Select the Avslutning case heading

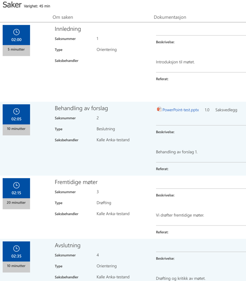coord(68,245)
